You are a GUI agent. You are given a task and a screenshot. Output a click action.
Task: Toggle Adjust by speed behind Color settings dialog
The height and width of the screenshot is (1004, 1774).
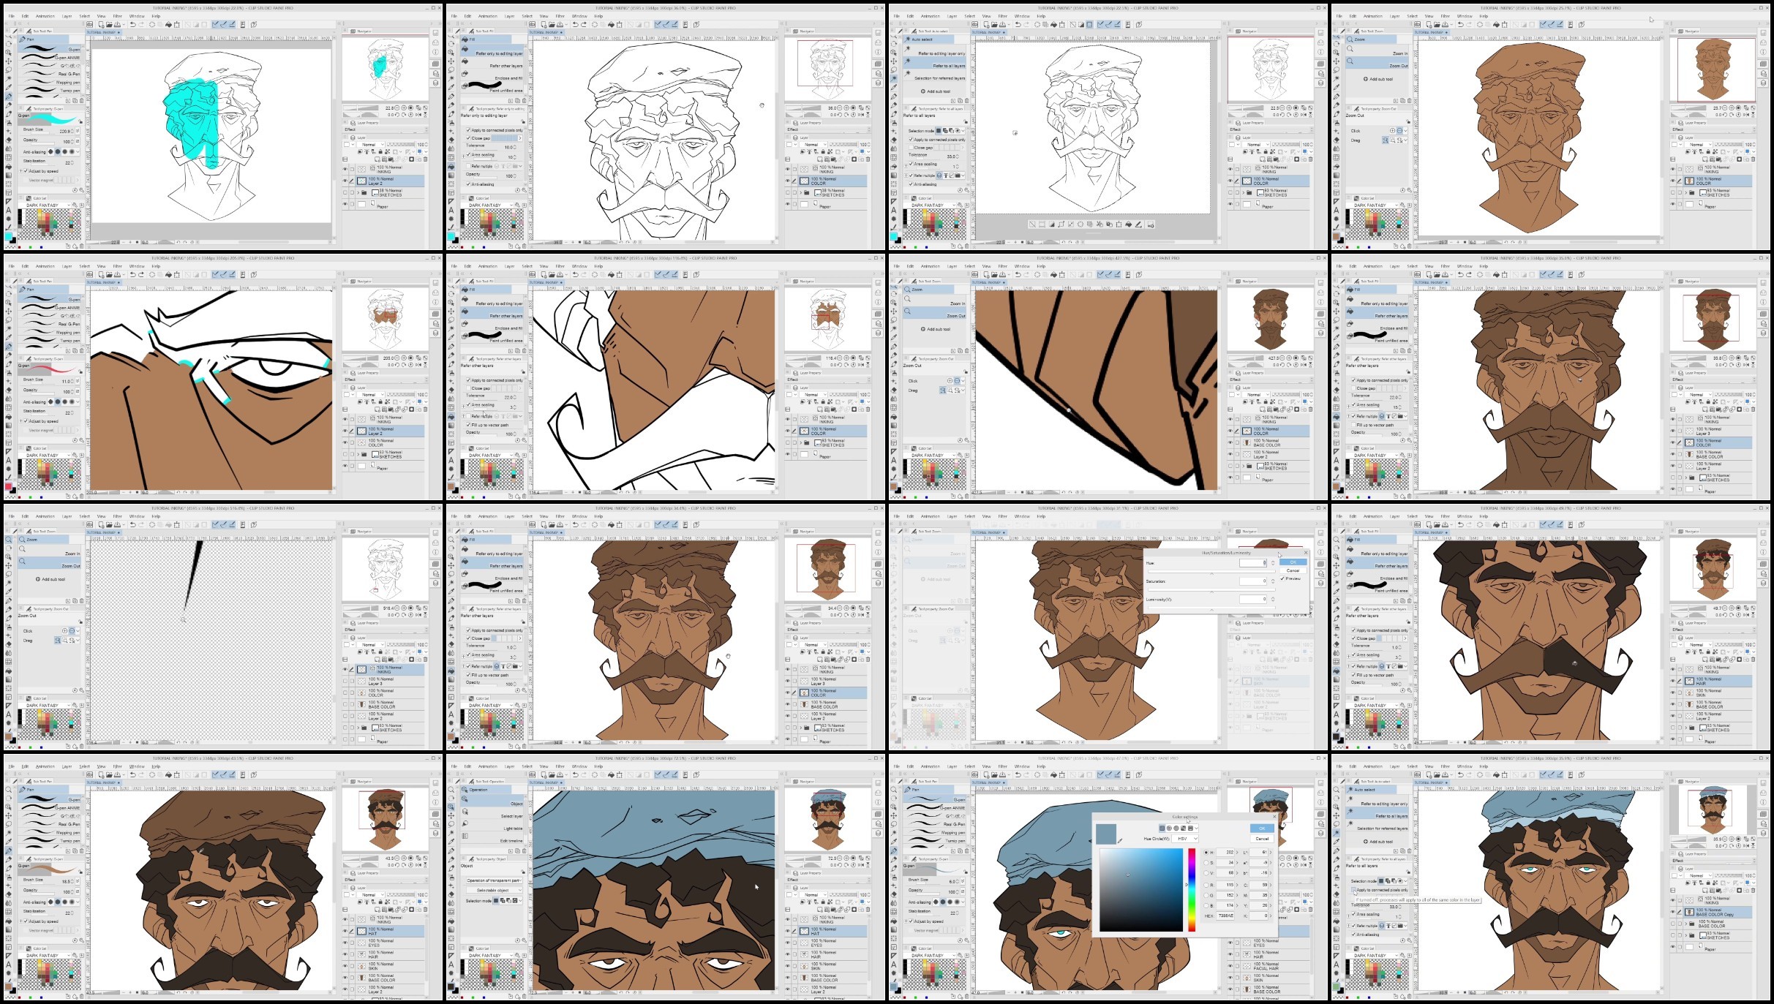click(x=912, y=921)
